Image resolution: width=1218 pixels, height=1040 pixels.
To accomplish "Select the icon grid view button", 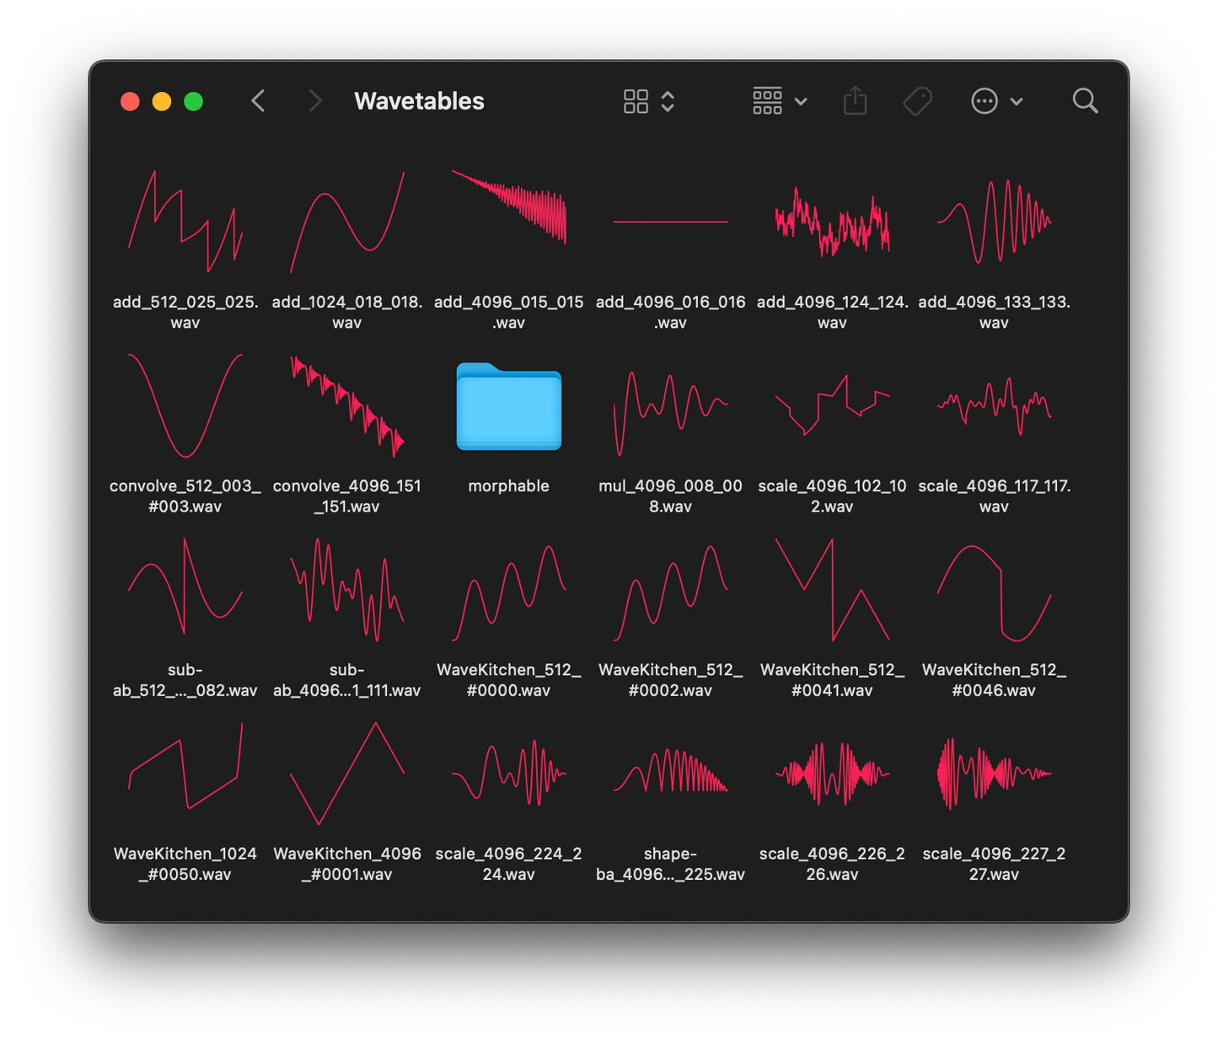I will click(x=636, y=101).
